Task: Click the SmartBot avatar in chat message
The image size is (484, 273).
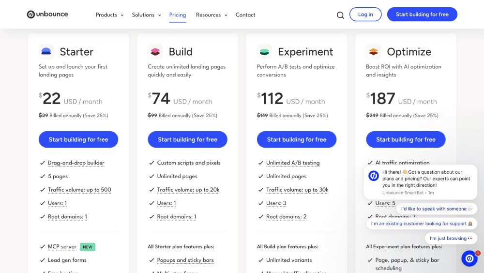Action: tap(374, 176)
